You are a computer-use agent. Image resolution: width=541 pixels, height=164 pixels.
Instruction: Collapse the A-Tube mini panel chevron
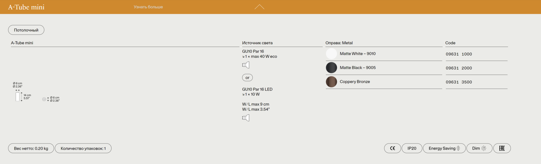[x=259, y=7]
